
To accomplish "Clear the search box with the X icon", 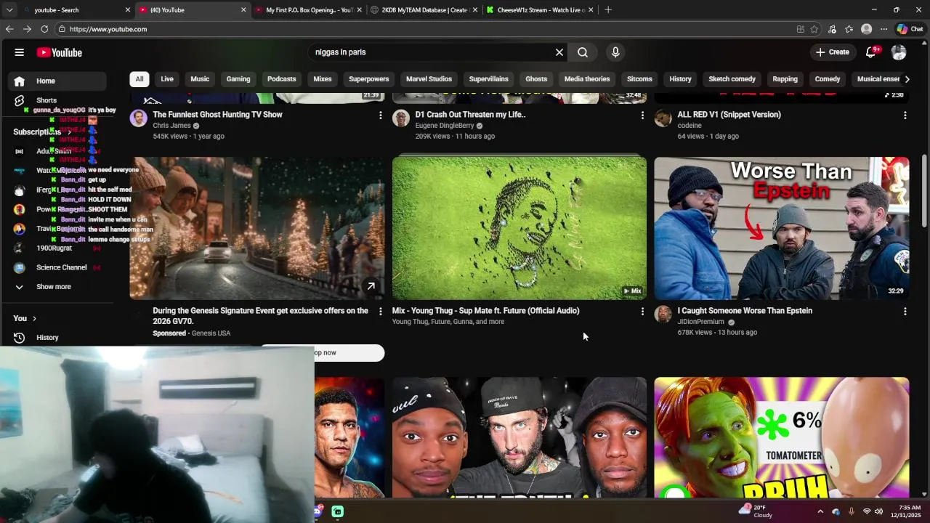I will 559,52.
